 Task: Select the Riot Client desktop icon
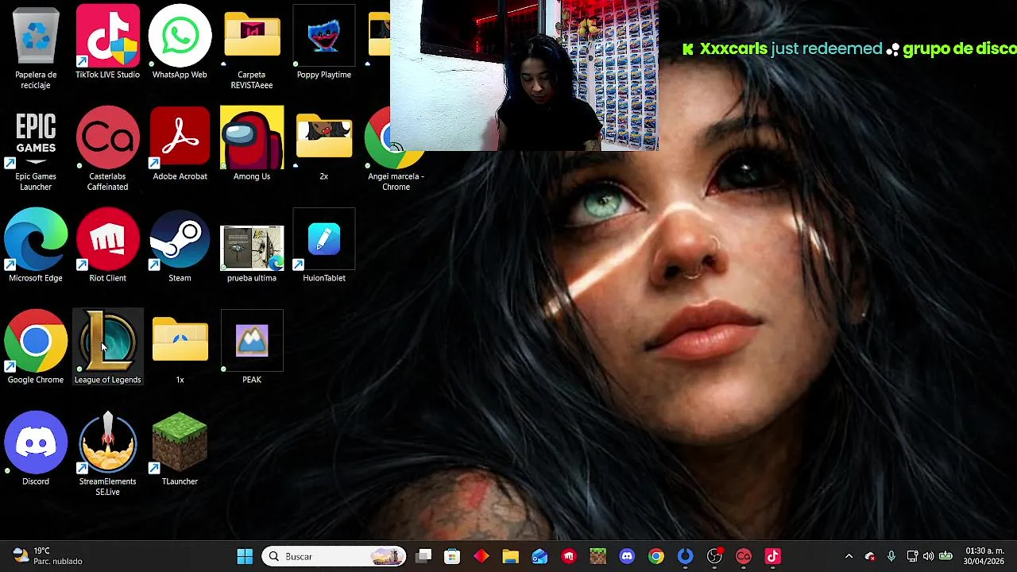pyautogui.click(x=107, y=245)
